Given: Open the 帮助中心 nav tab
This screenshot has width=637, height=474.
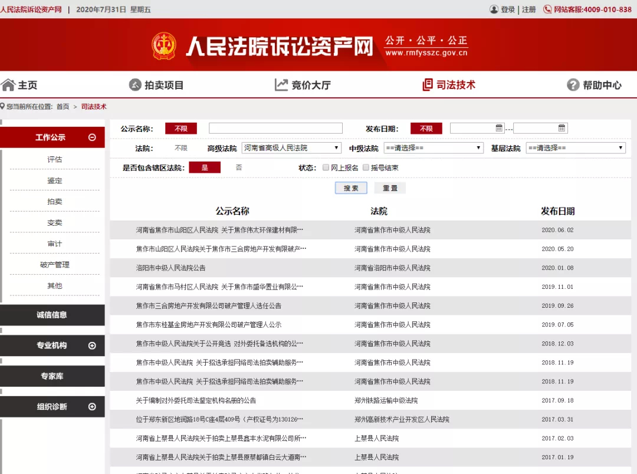Looking at the screenshot, I should pyautogui.click(x=595, y=85).
